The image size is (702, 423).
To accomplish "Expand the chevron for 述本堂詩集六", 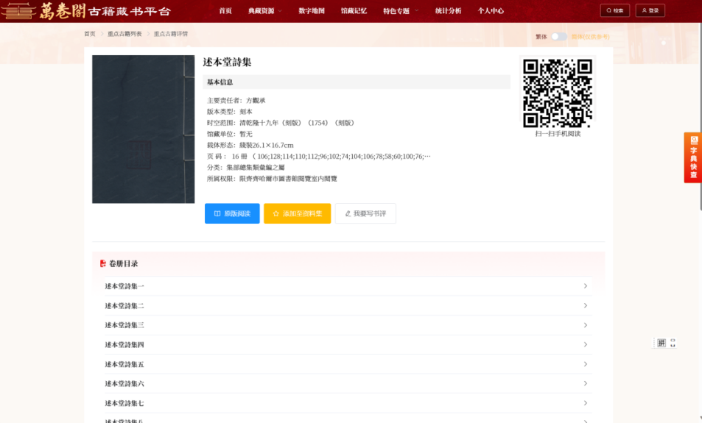I will coord(585,384).
